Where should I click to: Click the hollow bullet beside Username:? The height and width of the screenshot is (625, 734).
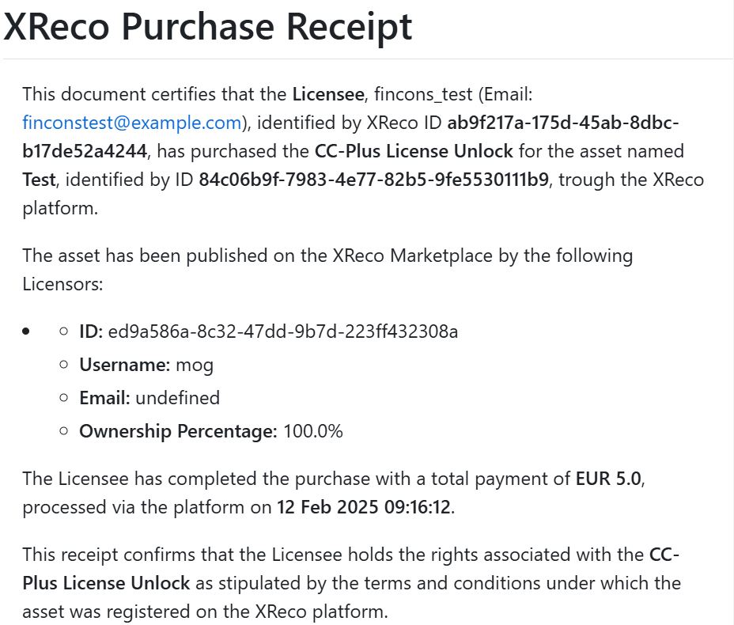pyautogui.click(x=63, y=365)
